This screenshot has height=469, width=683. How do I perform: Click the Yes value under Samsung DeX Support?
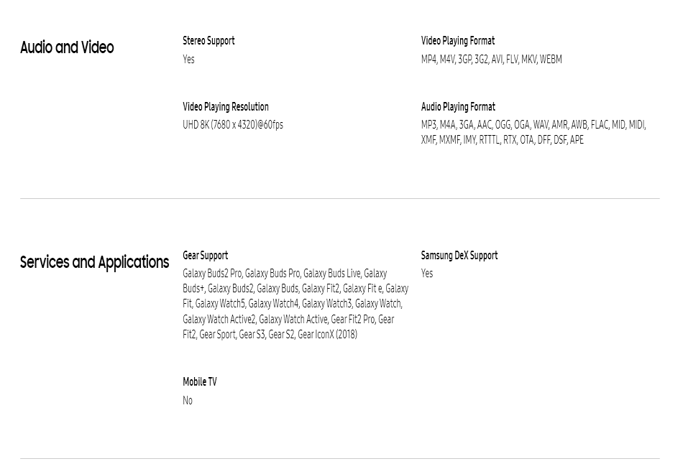point(427,274)
